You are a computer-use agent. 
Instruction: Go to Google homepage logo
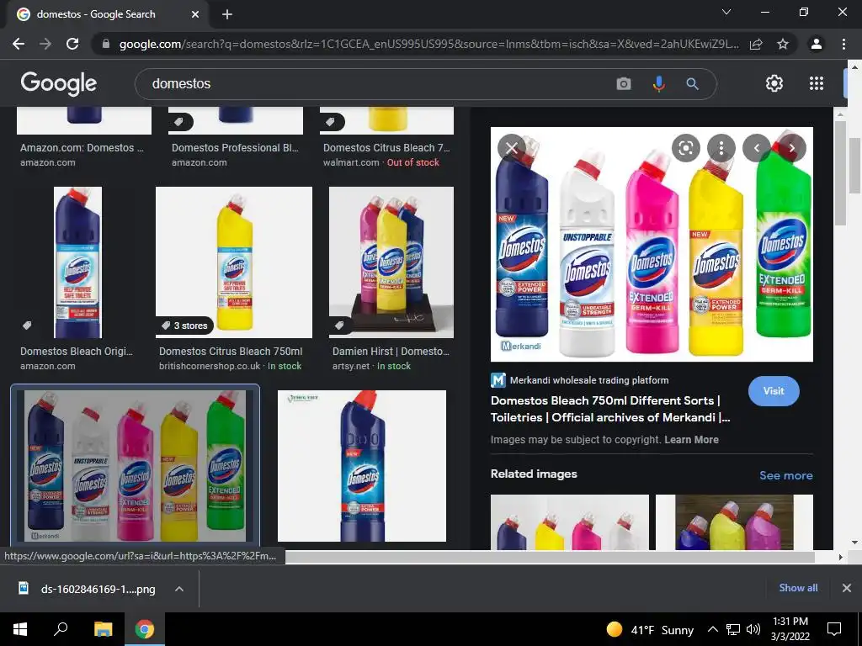pos(59,83)
